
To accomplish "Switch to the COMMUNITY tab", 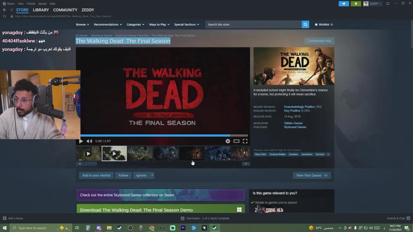I will [x=65, y=10].
